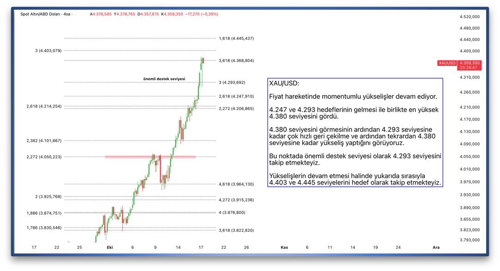Click the XAU/USD analysis text box
The width and height of the screenshot is (500, 271).
pyautogui.click(x=355, y=133)
